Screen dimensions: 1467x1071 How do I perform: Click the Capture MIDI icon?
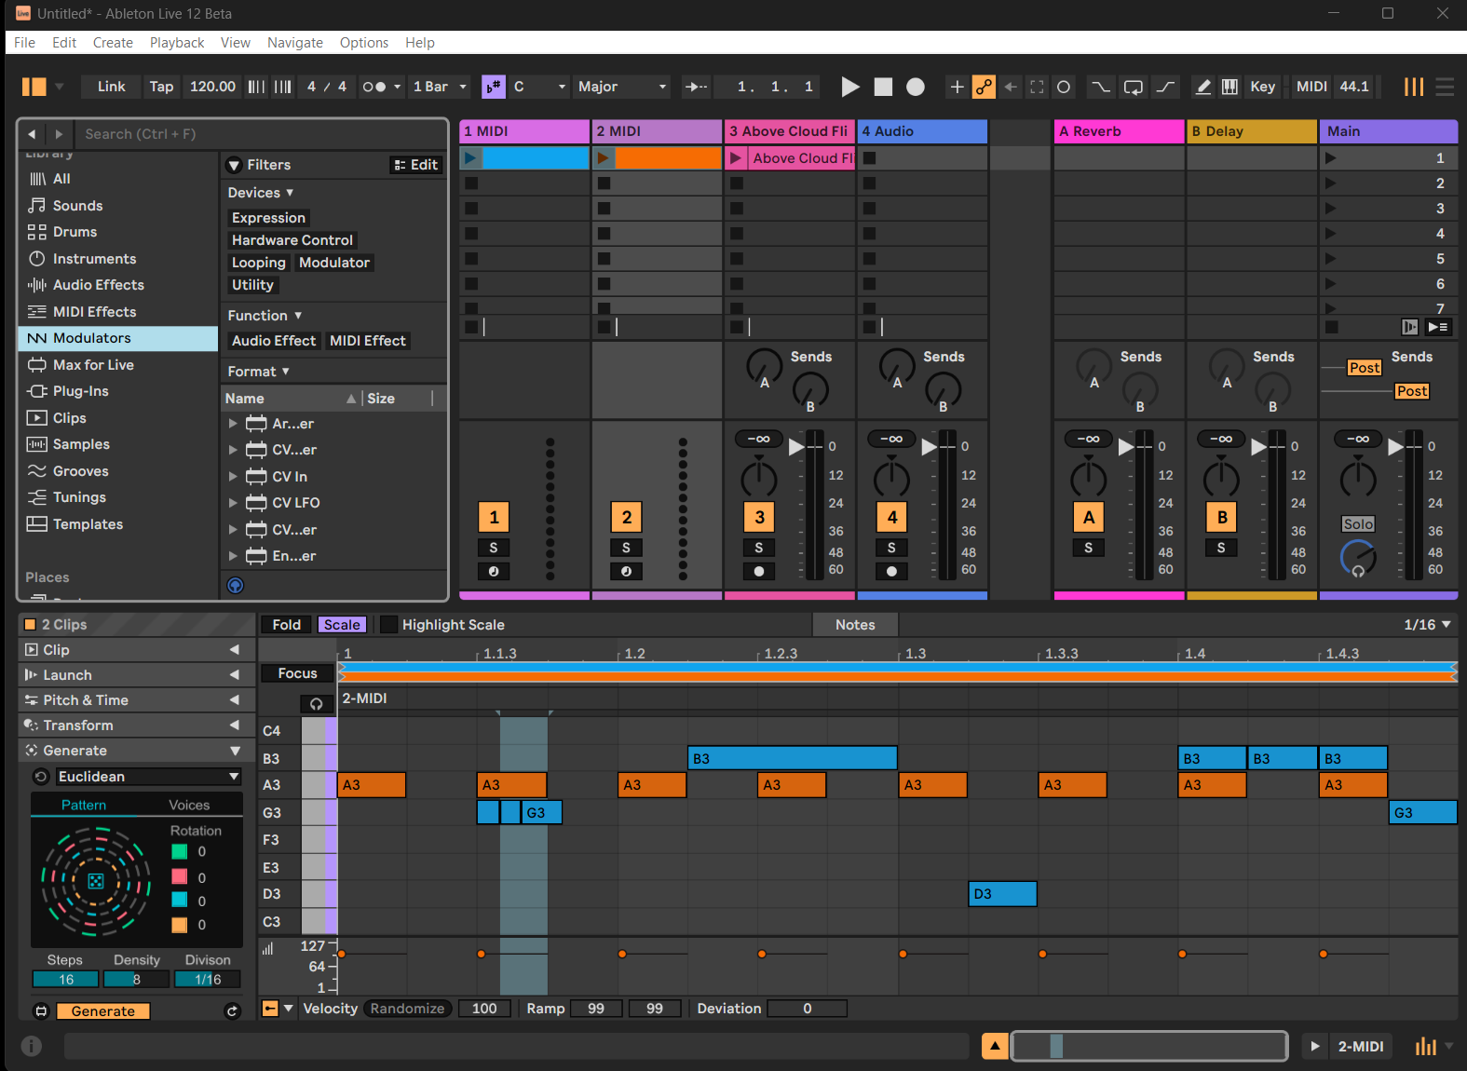click(1037, 87)
